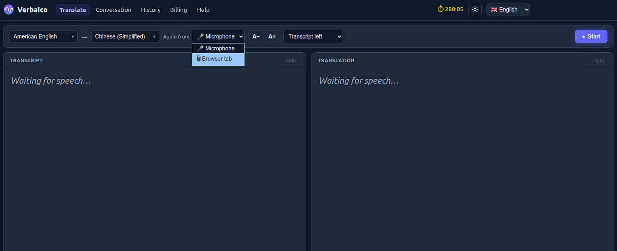This screenshot has height=251, width=617.
Task: Click the Verbaico waveform logo icon
Action: 9,10
